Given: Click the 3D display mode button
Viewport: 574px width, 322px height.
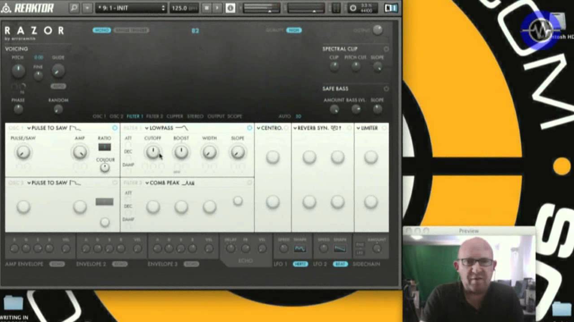Looking at the screenshot, I should point(298,116).
